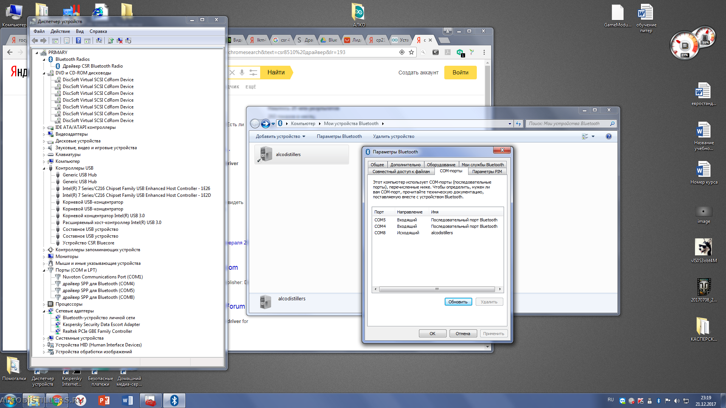Open the view options dropdown arrow in Bluetooth window

(x=593, y=136)
